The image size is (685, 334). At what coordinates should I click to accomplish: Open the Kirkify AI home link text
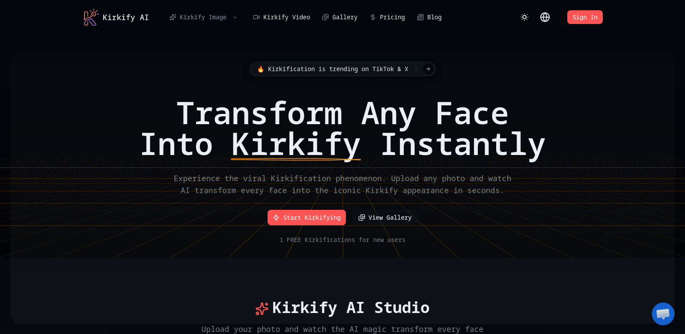pyautogui.click(x=125, y=17)
